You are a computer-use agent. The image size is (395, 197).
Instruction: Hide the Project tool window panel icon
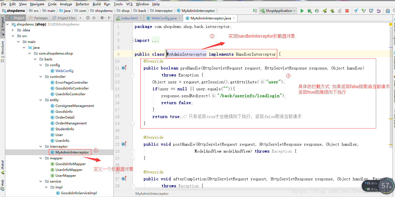click(x=110, y=18)
